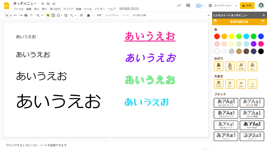Image resolution: width=267 pixels, height=150 pixels.
Task: Open the 挿入 menu
Action: click(x=44, y=9)
